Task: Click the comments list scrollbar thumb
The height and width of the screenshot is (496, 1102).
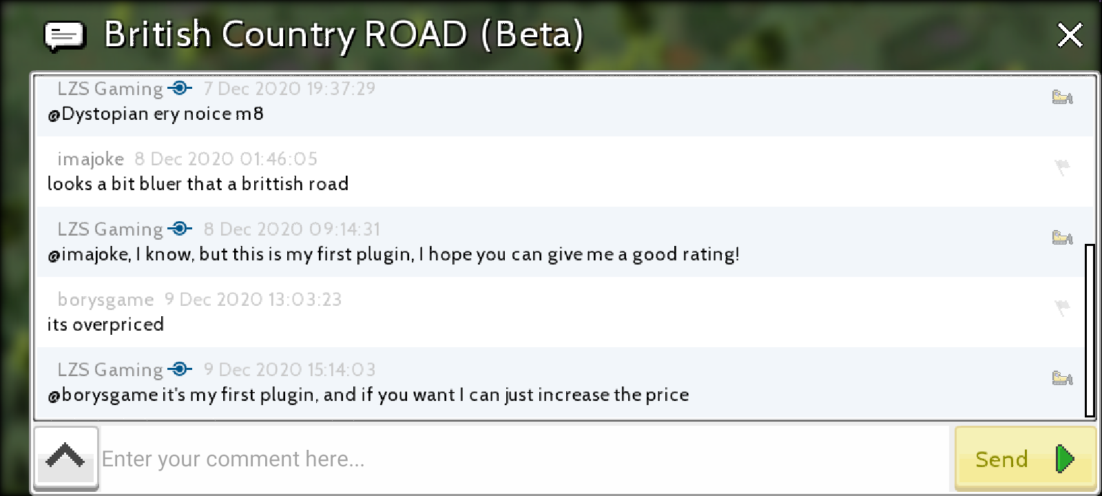Action: coord(1089,330)
